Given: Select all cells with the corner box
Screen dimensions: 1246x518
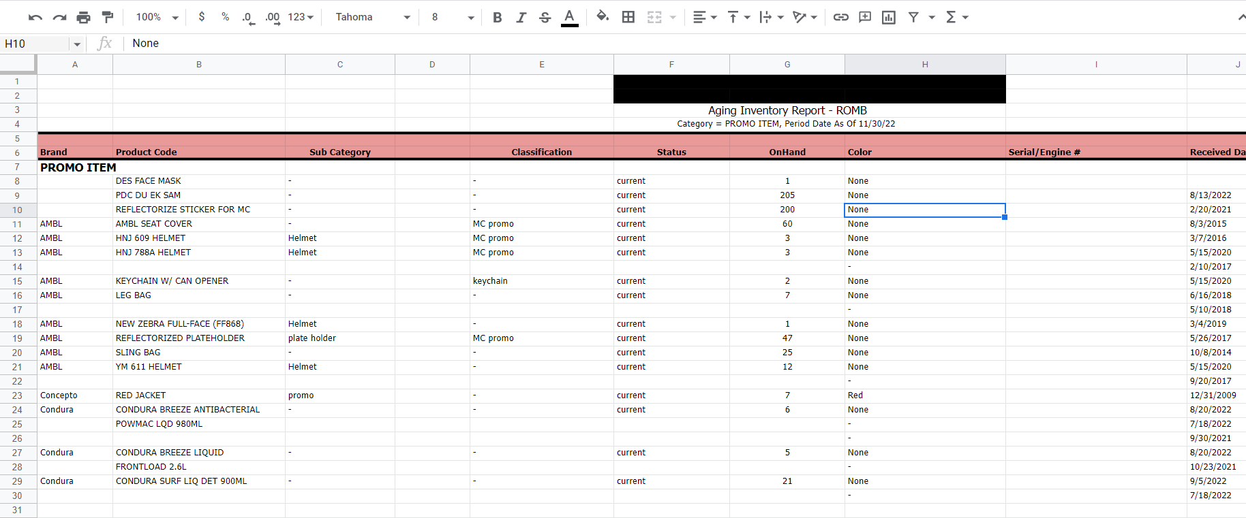Looking at the screenshot, I should click(x=18, y=64).
